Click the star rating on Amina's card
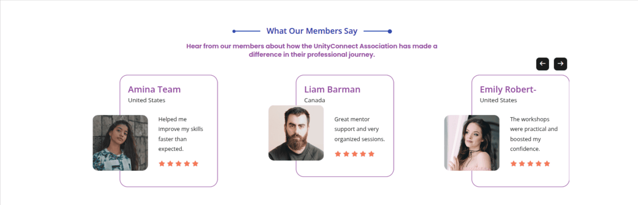Viewport: 638px width, 205px height. pos(178,163)
